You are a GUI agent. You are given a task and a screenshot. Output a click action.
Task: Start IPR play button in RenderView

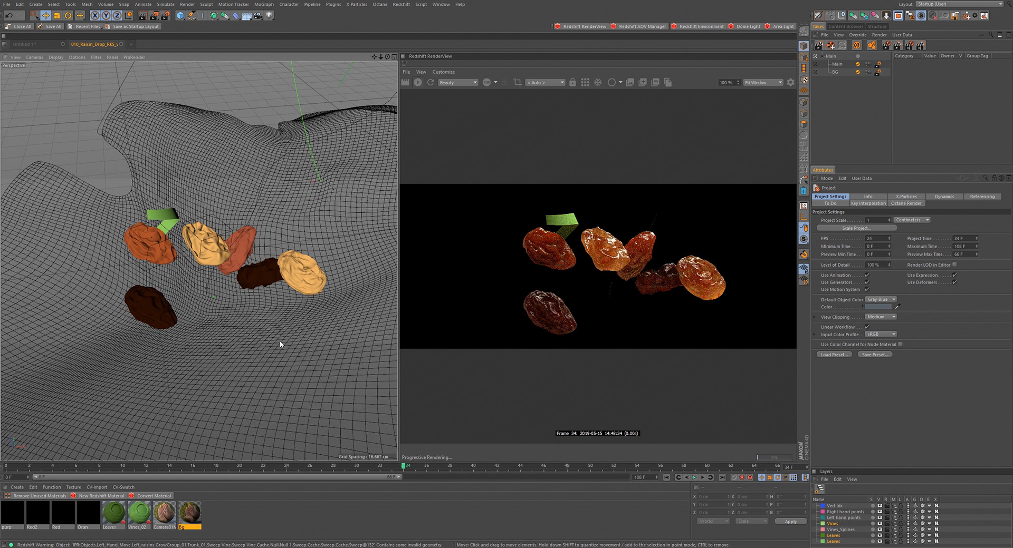pos(418,82)
